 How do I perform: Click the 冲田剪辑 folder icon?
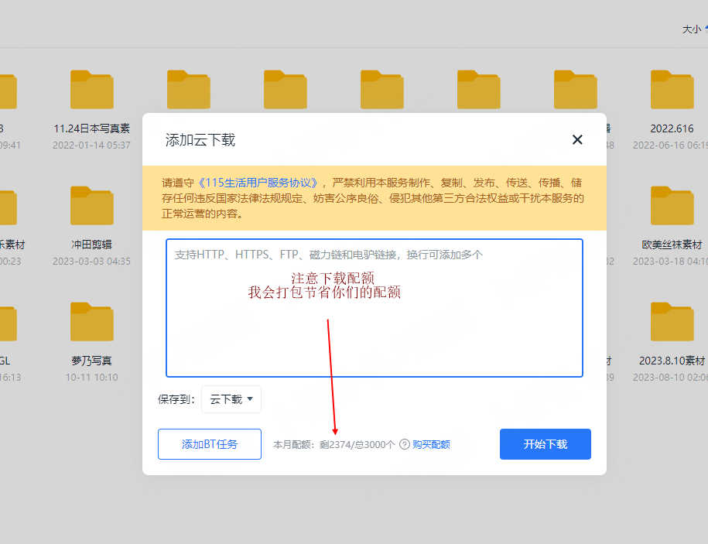pyautogui.click(x=91, y=206)
